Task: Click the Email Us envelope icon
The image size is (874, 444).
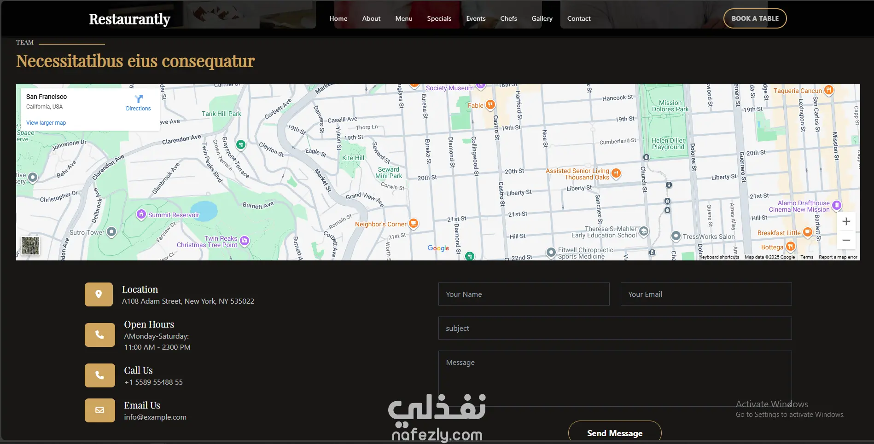Action: click(x=99, y=410)
